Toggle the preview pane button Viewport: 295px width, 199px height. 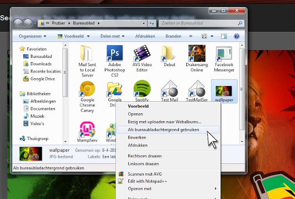click(x=224, y=36)
